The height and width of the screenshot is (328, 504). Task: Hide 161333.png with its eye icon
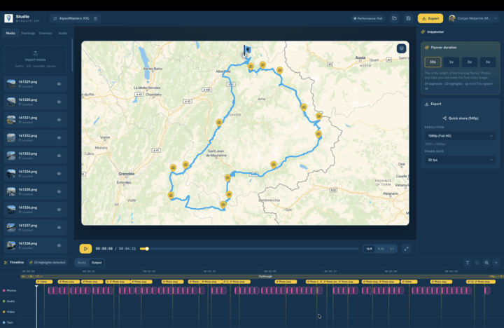[x=59, y=156]
